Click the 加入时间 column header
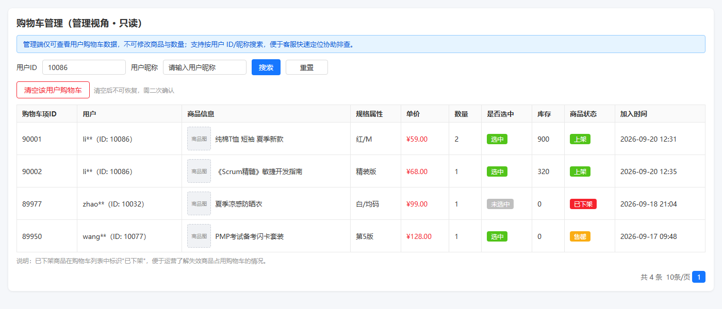 point(660,114)
